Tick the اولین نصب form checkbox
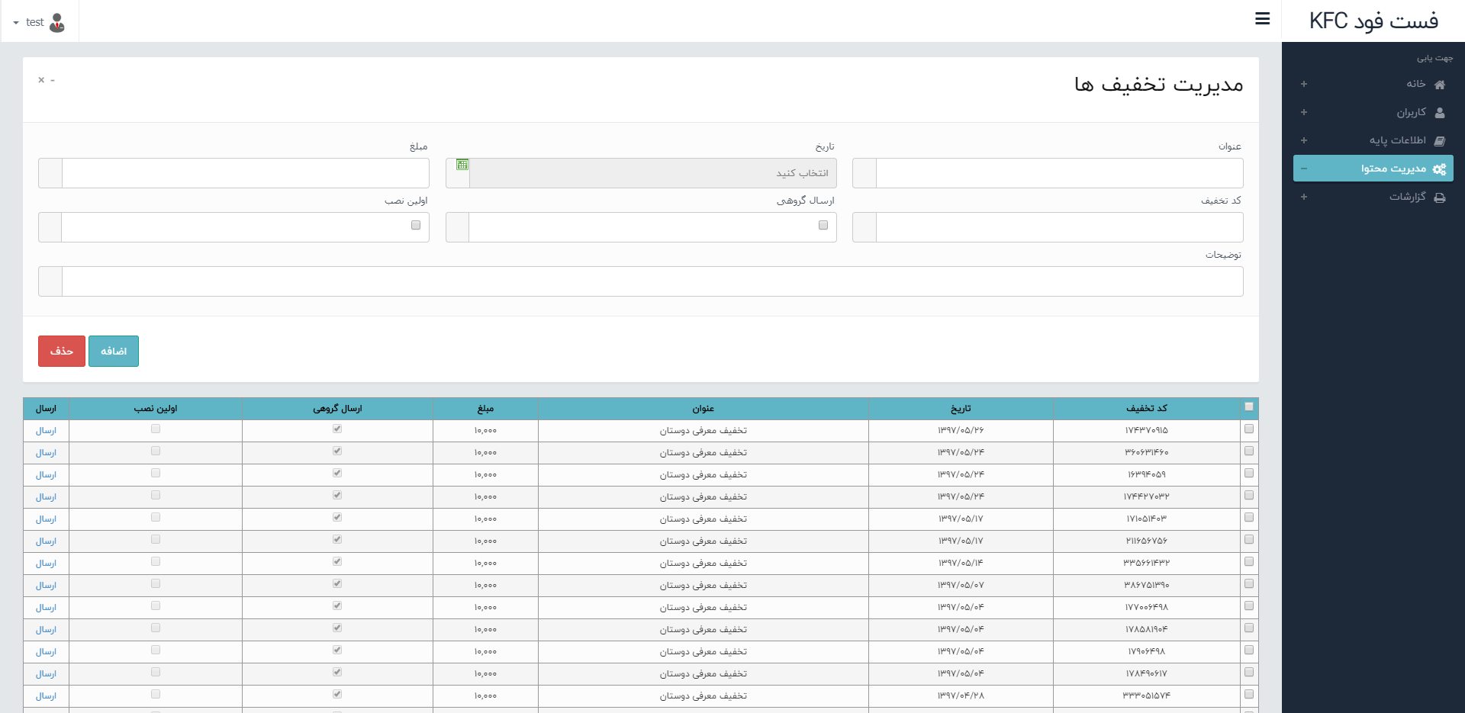Viewport: 1465px width, 713px height. [x=416, y=225]
